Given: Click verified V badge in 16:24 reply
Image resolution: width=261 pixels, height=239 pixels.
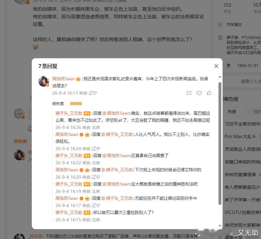Looking at the screenshot, I should coord(82,135).
